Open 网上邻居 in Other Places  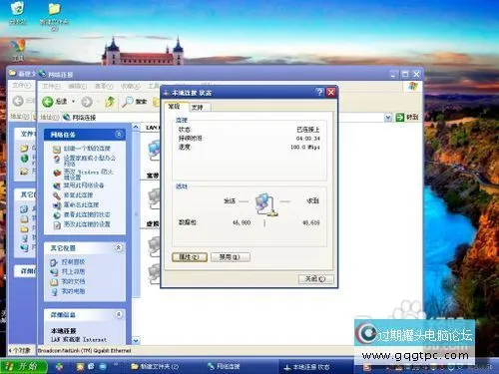(74, 271)
